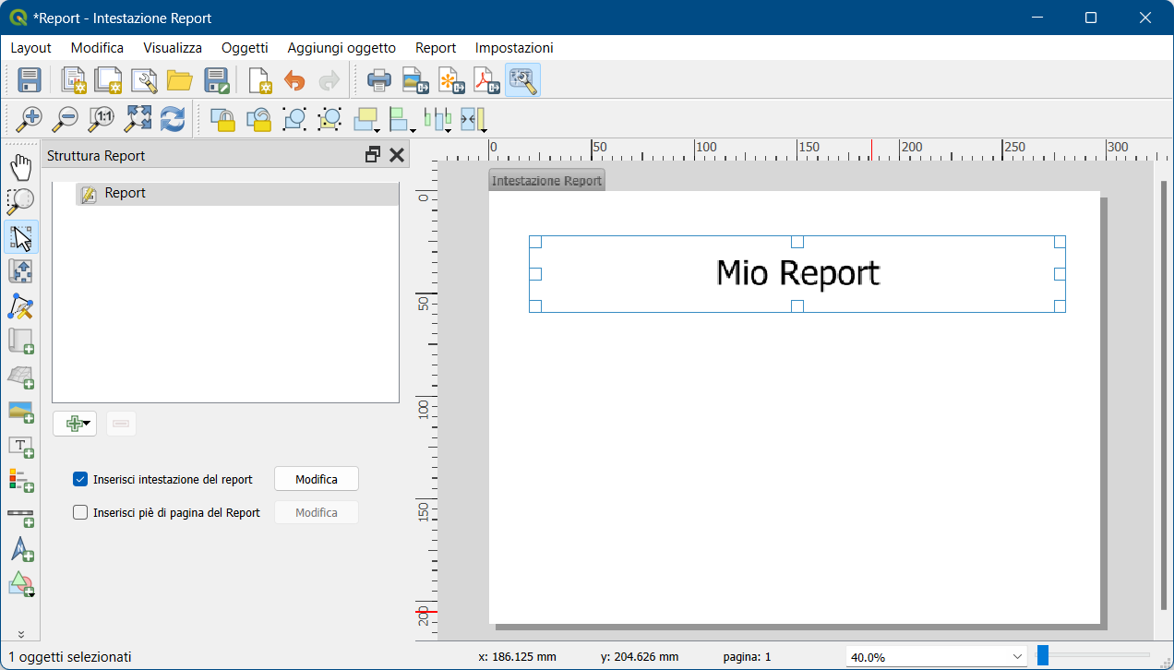This screenshot has width=1174, height=670.
Task: Open the 40.0% zoom level combo box
Action: click(937, 657)
